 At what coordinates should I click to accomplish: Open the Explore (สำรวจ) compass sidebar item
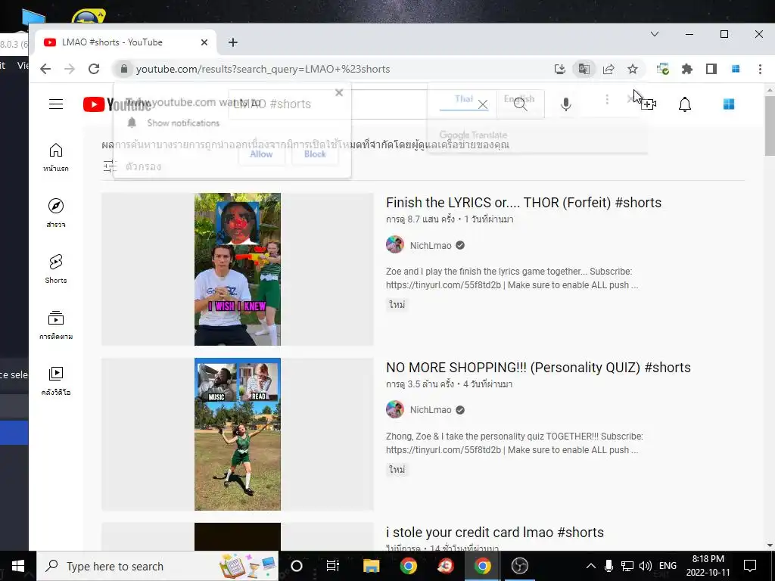[56, 213]
